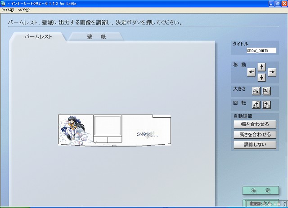Rotate the image with the second 回転 icon

point(266,105)
